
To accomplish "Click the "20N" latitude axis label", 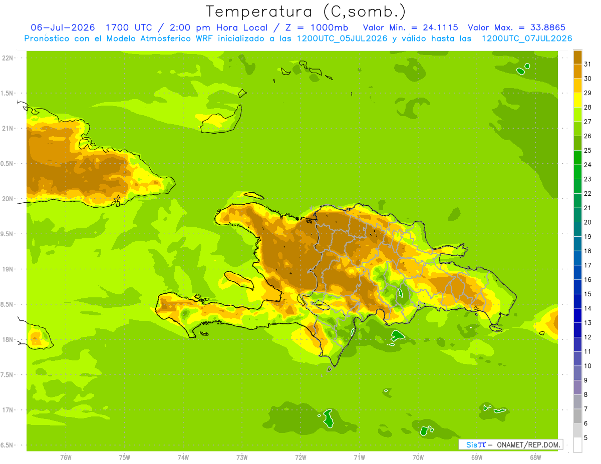I will pos(8,199).
